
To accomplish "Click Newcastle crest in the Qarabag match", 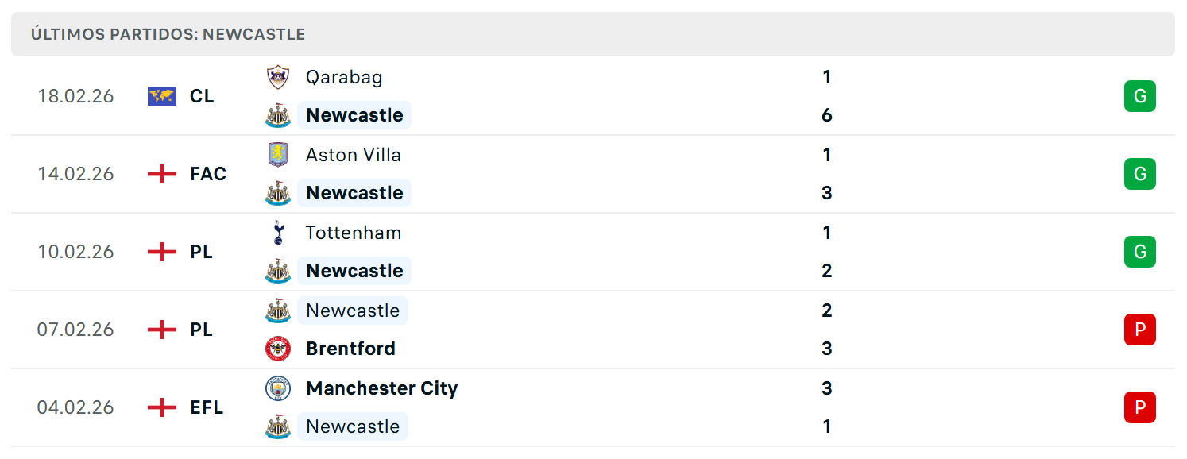I will click(x=278, y=115).
